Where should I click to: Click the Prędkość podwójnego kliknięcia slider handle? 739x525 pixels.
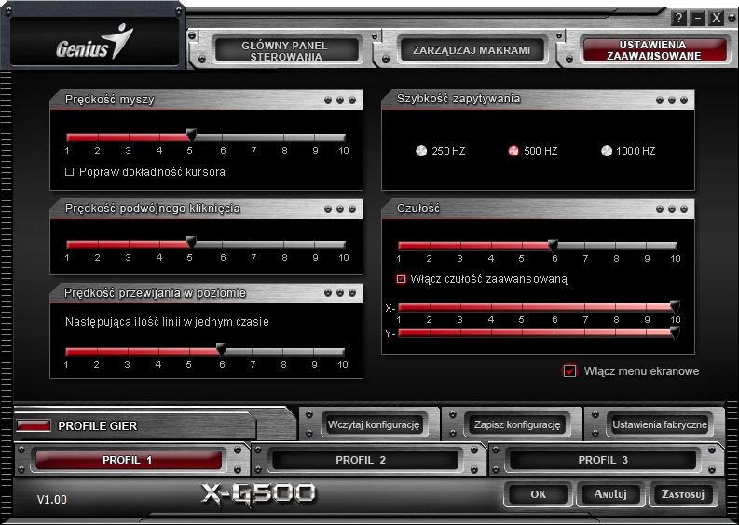pos(191,243)
